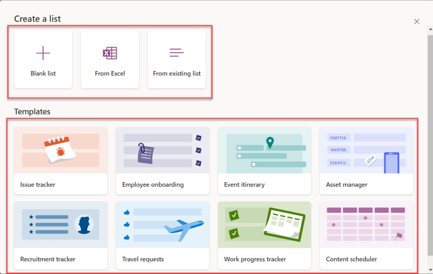Click the scroll up arrow of scrollbar

coord(430,29)
